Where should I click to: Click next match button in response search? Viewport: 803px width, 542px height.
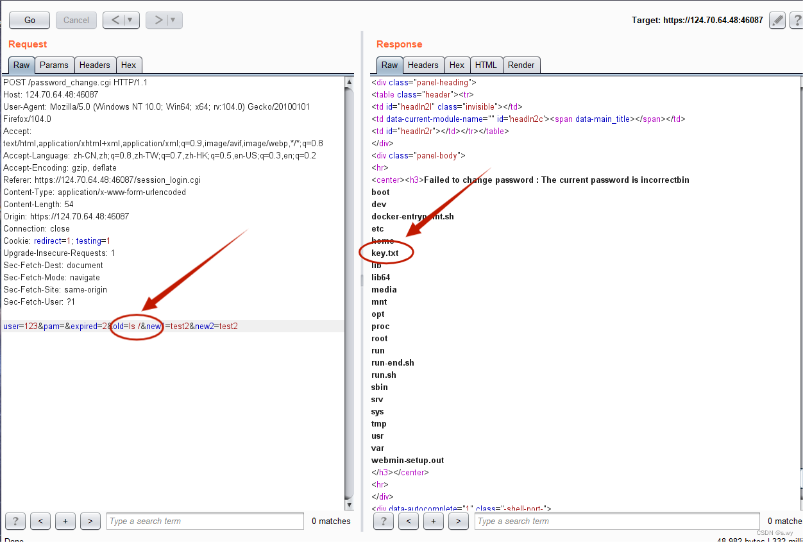click(x=459, y=521)
